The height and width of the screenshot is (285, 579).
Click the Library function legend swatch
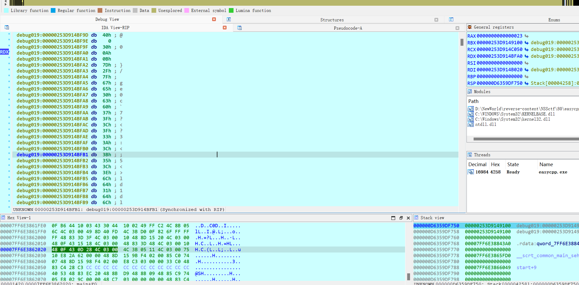pos(6,10)
